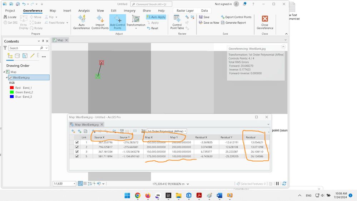Click the Reset transformation arrow
357x201 pixels.
click(x=153, y=28)
